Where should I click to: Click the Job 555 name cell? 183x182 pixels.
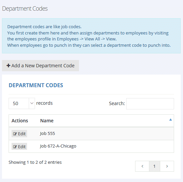[x=47, y=133]
